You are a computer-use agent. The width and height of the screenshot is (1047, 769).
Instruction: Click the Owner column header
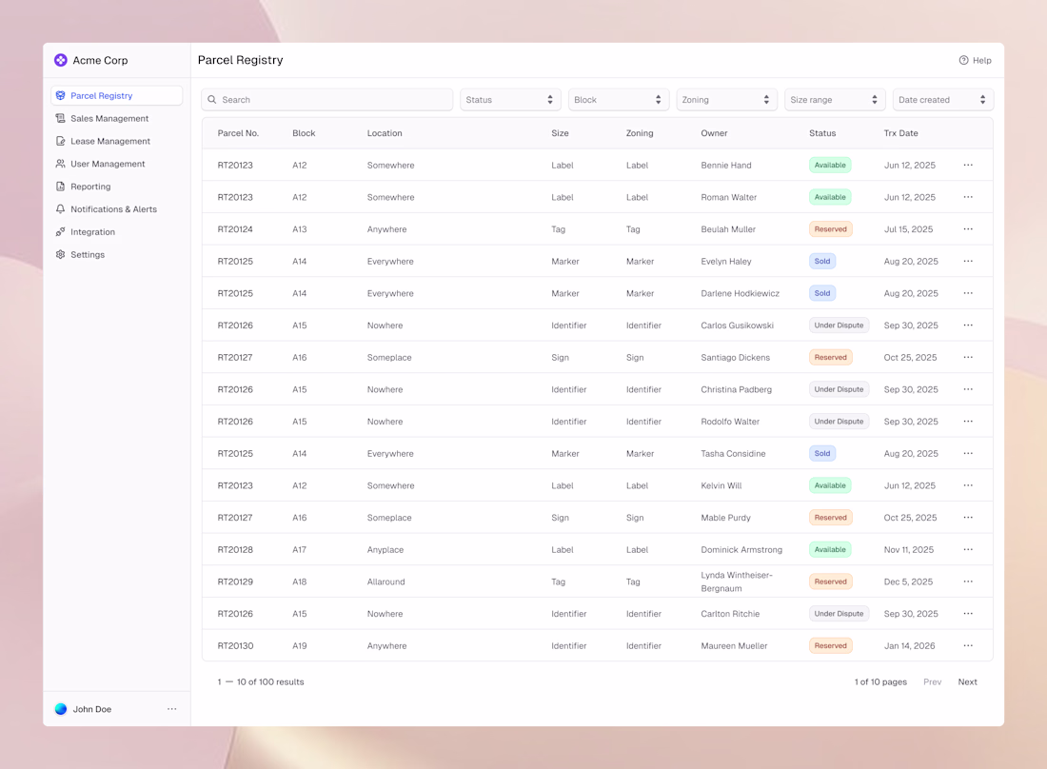[x=714, y=133]
